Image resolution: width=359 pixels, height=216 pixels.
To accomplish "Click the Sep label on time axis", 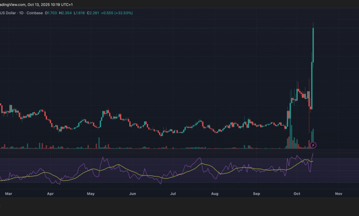I will [x=256, y=194].
